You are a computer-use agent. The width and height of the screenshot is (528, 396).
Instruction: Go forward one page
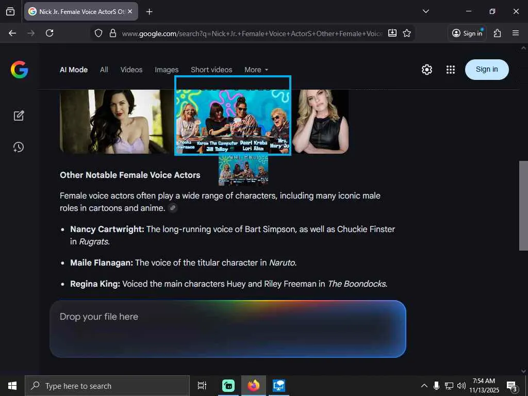(x=31, y=33)
